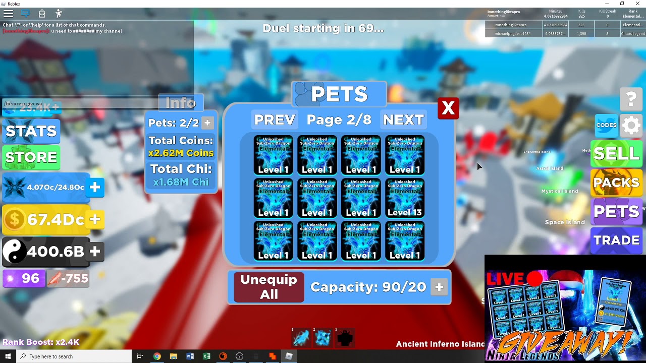The width and height of the screenshot is (646, 363).
Task: Click the Astral Island label
Action: [550, 168]
